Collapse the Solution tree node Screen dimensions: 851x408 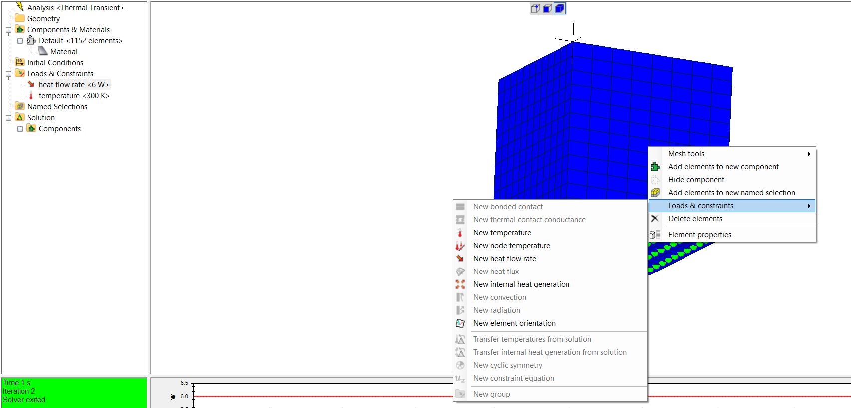click(x=8, y=118)
